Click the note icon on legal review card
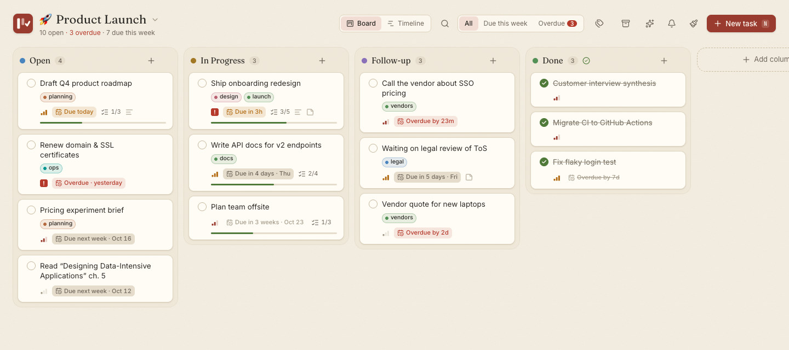This screenshot has width=789, height=350. click(x=469, y=177)
